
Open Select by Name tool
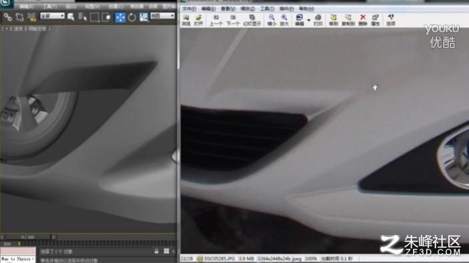[82, 17]
